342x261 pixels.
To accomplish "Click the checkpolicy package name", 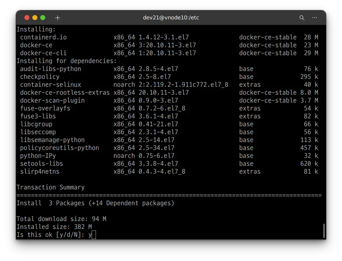I will coord(40,77).
